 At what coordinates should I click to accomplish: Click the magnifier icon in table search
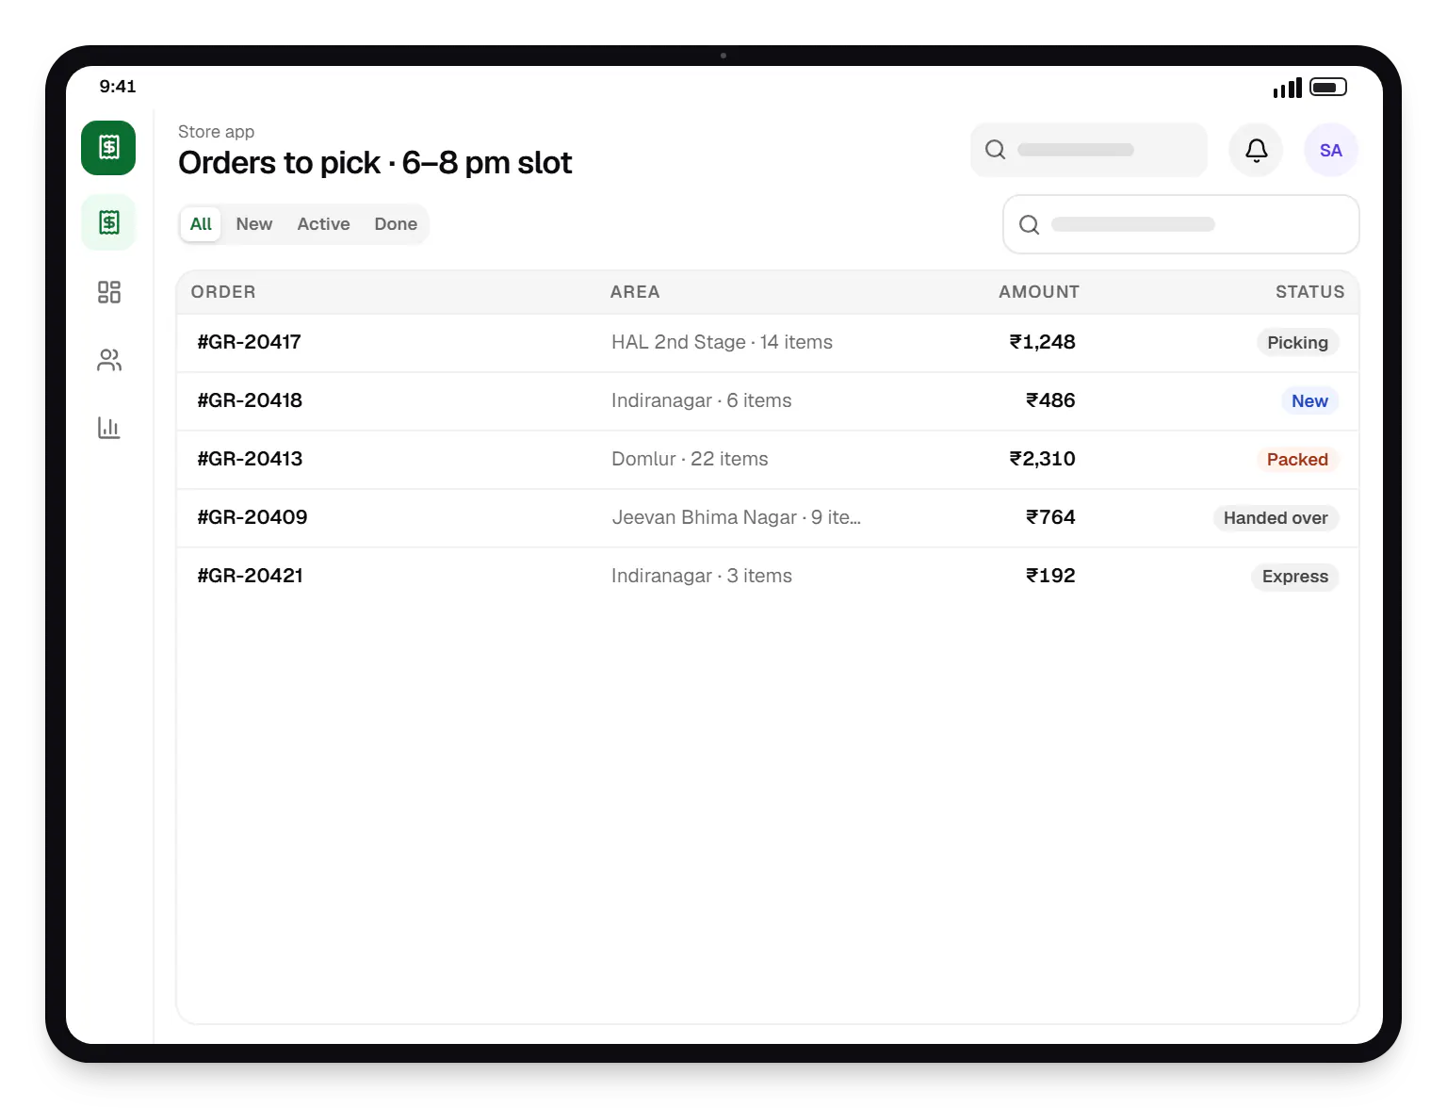(x=1029, y=224)
